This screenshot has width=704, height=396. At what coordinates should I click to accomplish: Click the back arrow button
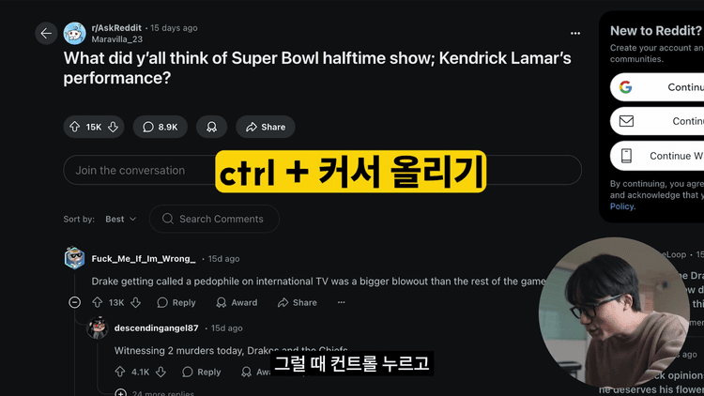click(46, 34)
